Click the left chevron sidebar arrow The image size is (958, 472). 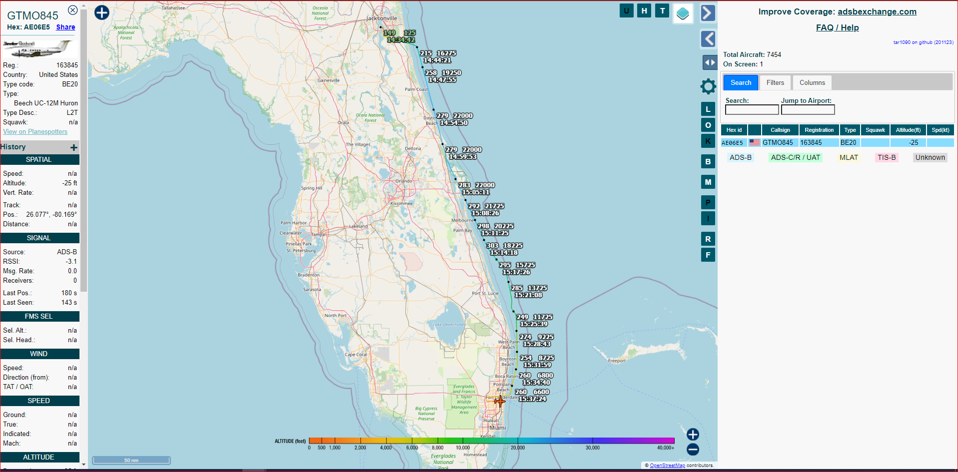point(708,38)
